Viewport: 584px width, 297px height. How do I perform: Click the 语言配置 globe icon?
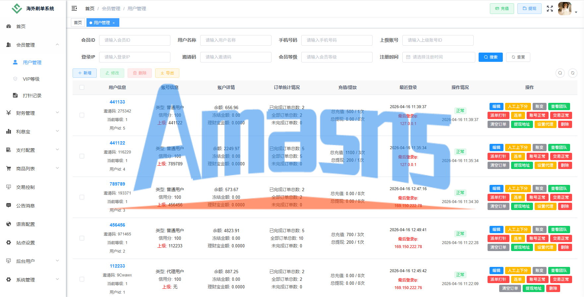(x=9, y=224)
